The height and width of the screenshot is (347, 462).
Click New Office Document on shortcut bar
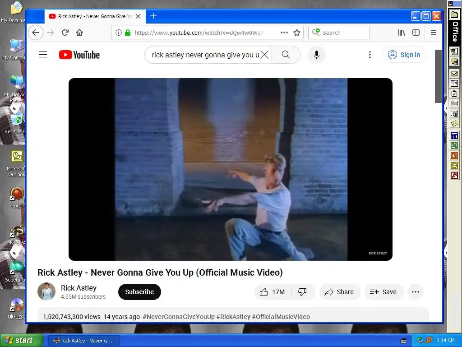pyautogui.click(x=454, y=52)
